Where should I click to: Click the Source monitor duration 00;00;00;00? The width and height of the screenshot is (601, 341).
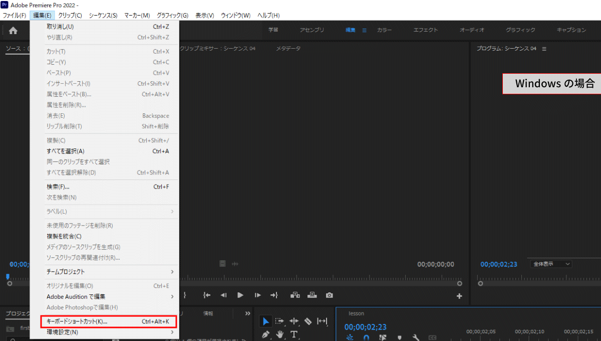tap(436, 264)
